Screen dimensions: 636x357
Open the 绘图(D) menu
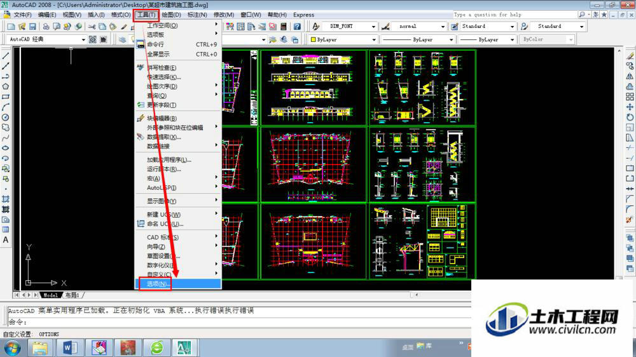(171, 15)
